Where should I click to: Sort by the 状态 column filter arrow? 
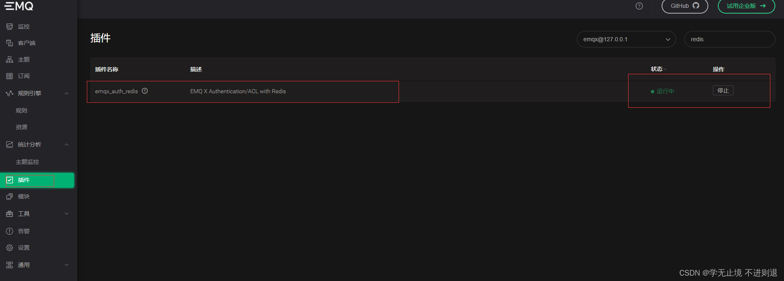click(665, 69)
